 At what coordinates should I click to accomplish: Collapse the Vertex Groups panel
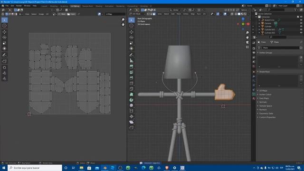[266, 53]
